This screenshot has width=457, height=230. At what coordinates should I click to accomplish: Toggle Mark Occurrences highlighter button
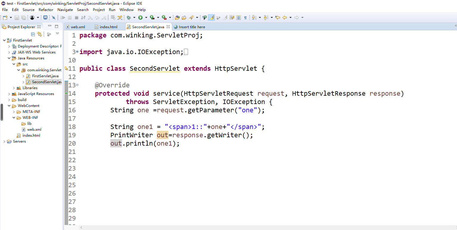coord(211,18)
